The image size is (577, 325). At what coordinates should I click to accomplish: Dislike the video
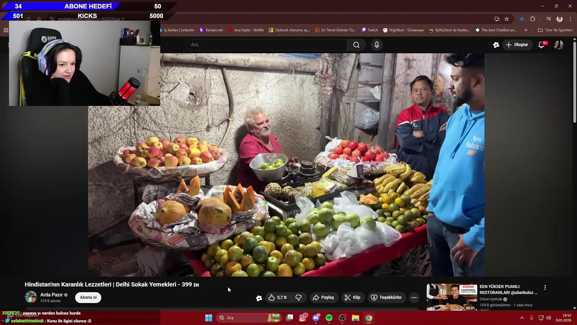[x=298, y=297]
